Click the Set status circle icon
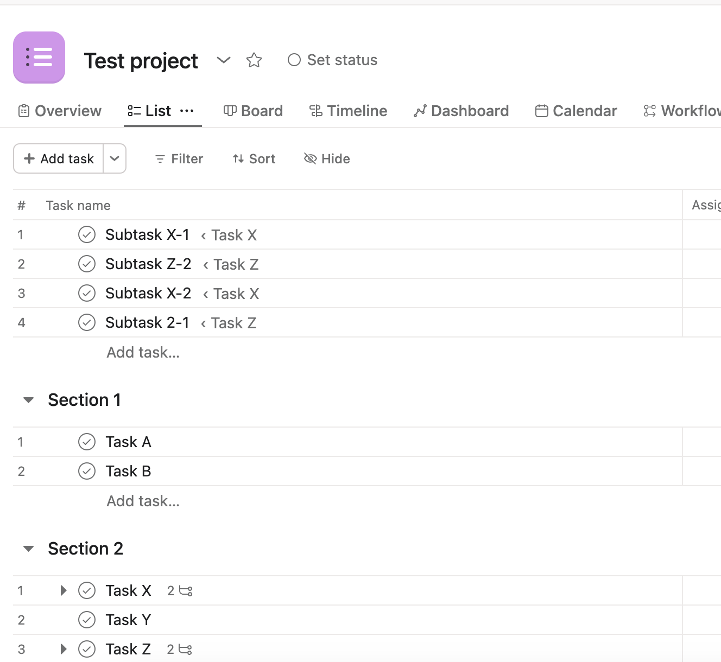The image size is (721, 662). pos(294,60)
